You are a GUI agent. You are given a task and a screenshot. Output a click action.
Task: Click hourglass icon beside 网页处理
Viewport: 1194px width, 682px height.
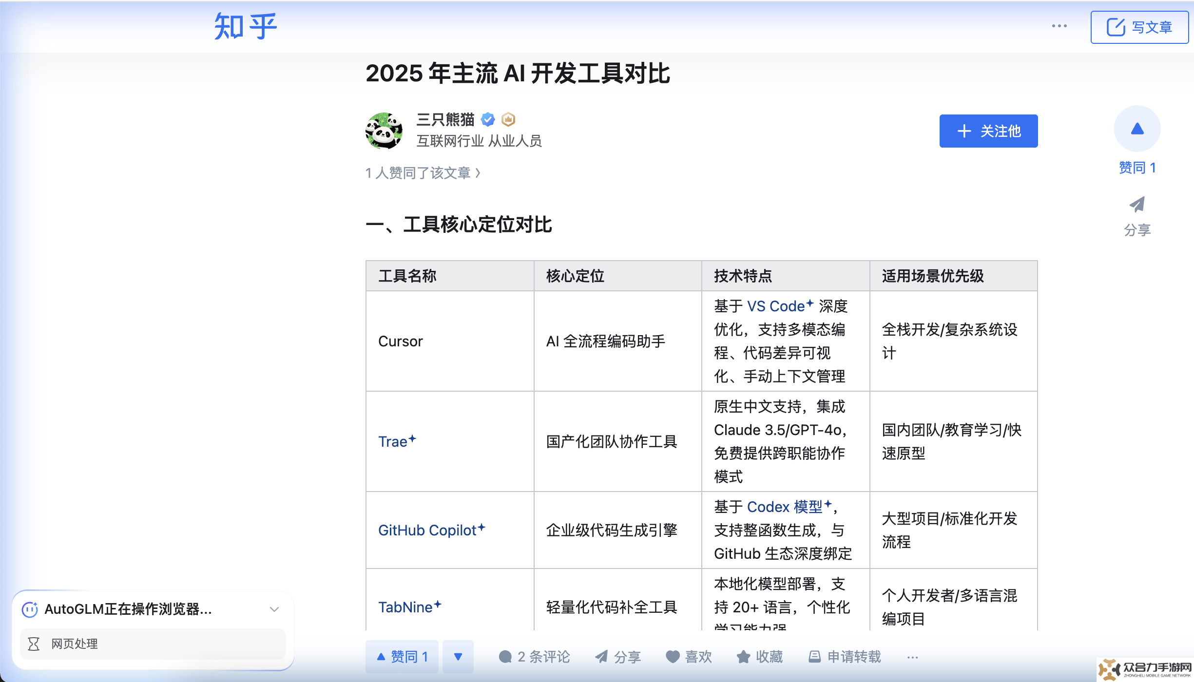click(34, 644)
